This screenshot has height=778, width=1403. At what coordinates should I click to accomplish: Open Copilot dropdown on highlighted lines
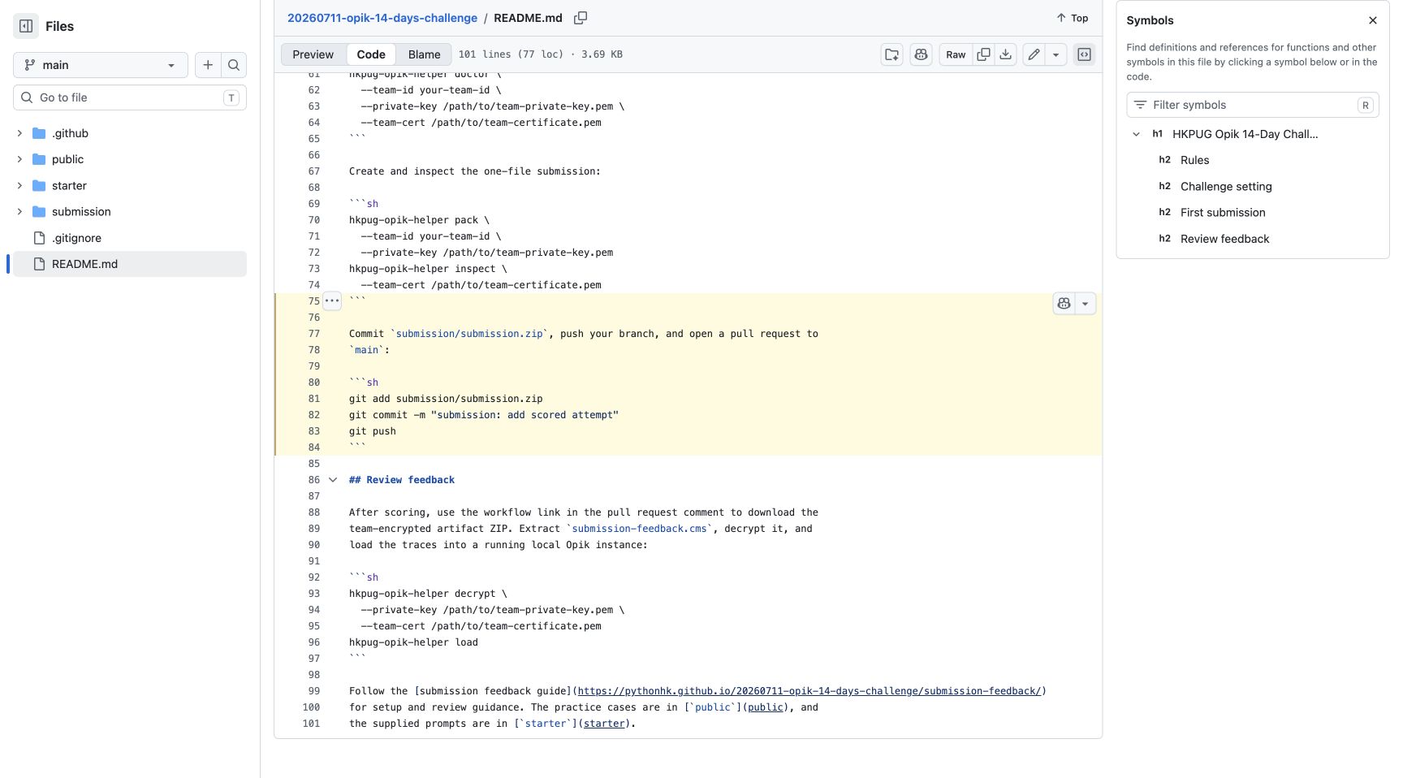tap(1086, 304)
